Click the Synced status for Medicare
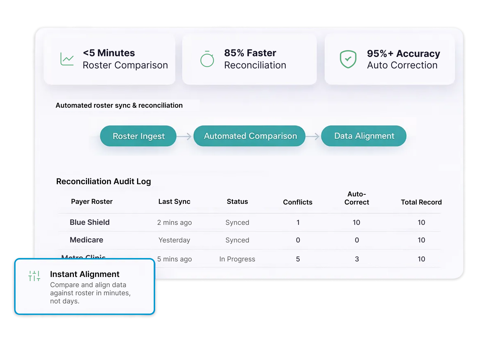Image resolution: width=478 pixels, height=342 pixels. (x=237, y=240)
